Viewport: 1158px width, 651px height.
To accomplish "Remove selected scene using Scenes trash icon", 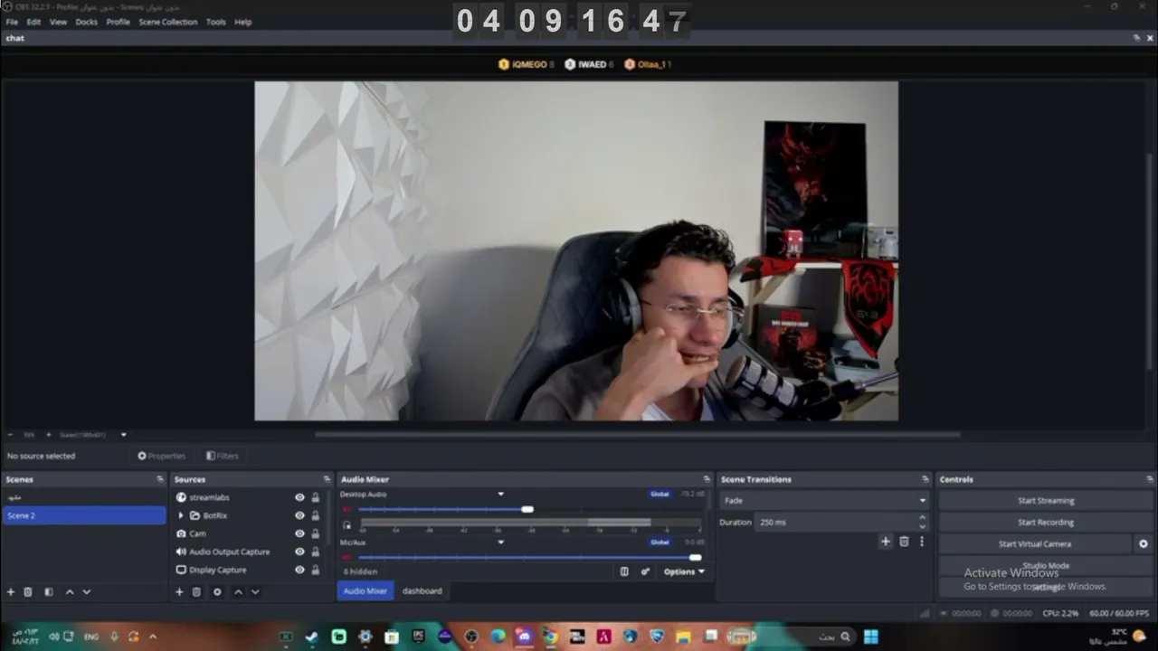I will point(28,592).
